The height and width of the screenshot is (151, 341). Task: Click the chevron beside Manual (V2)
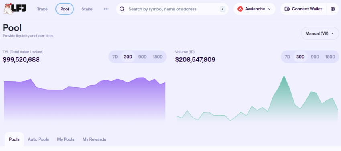(332, 33)
